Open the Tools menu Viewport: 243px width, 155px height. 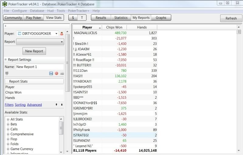[61, 11]
